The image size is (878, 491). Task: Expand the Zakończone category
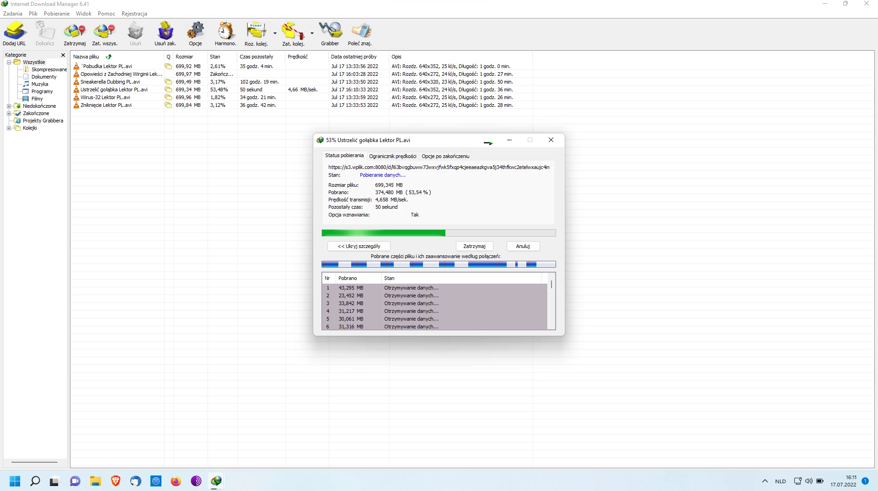[x=9, y=113]
